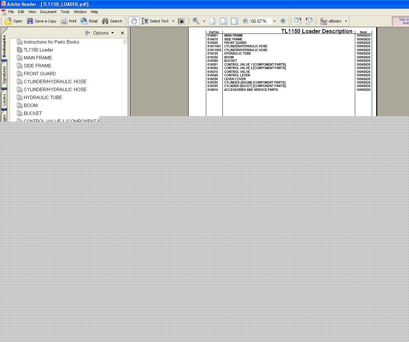
Task: Open the zoom percentage dropdown
Action: coord(275,21)
